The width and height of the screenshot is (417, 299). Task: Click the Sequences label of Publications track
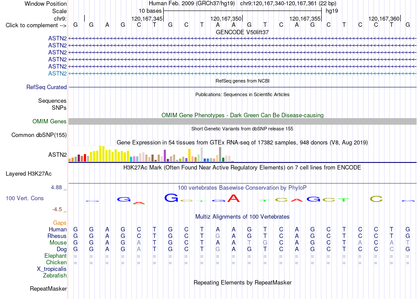[52, 101]
